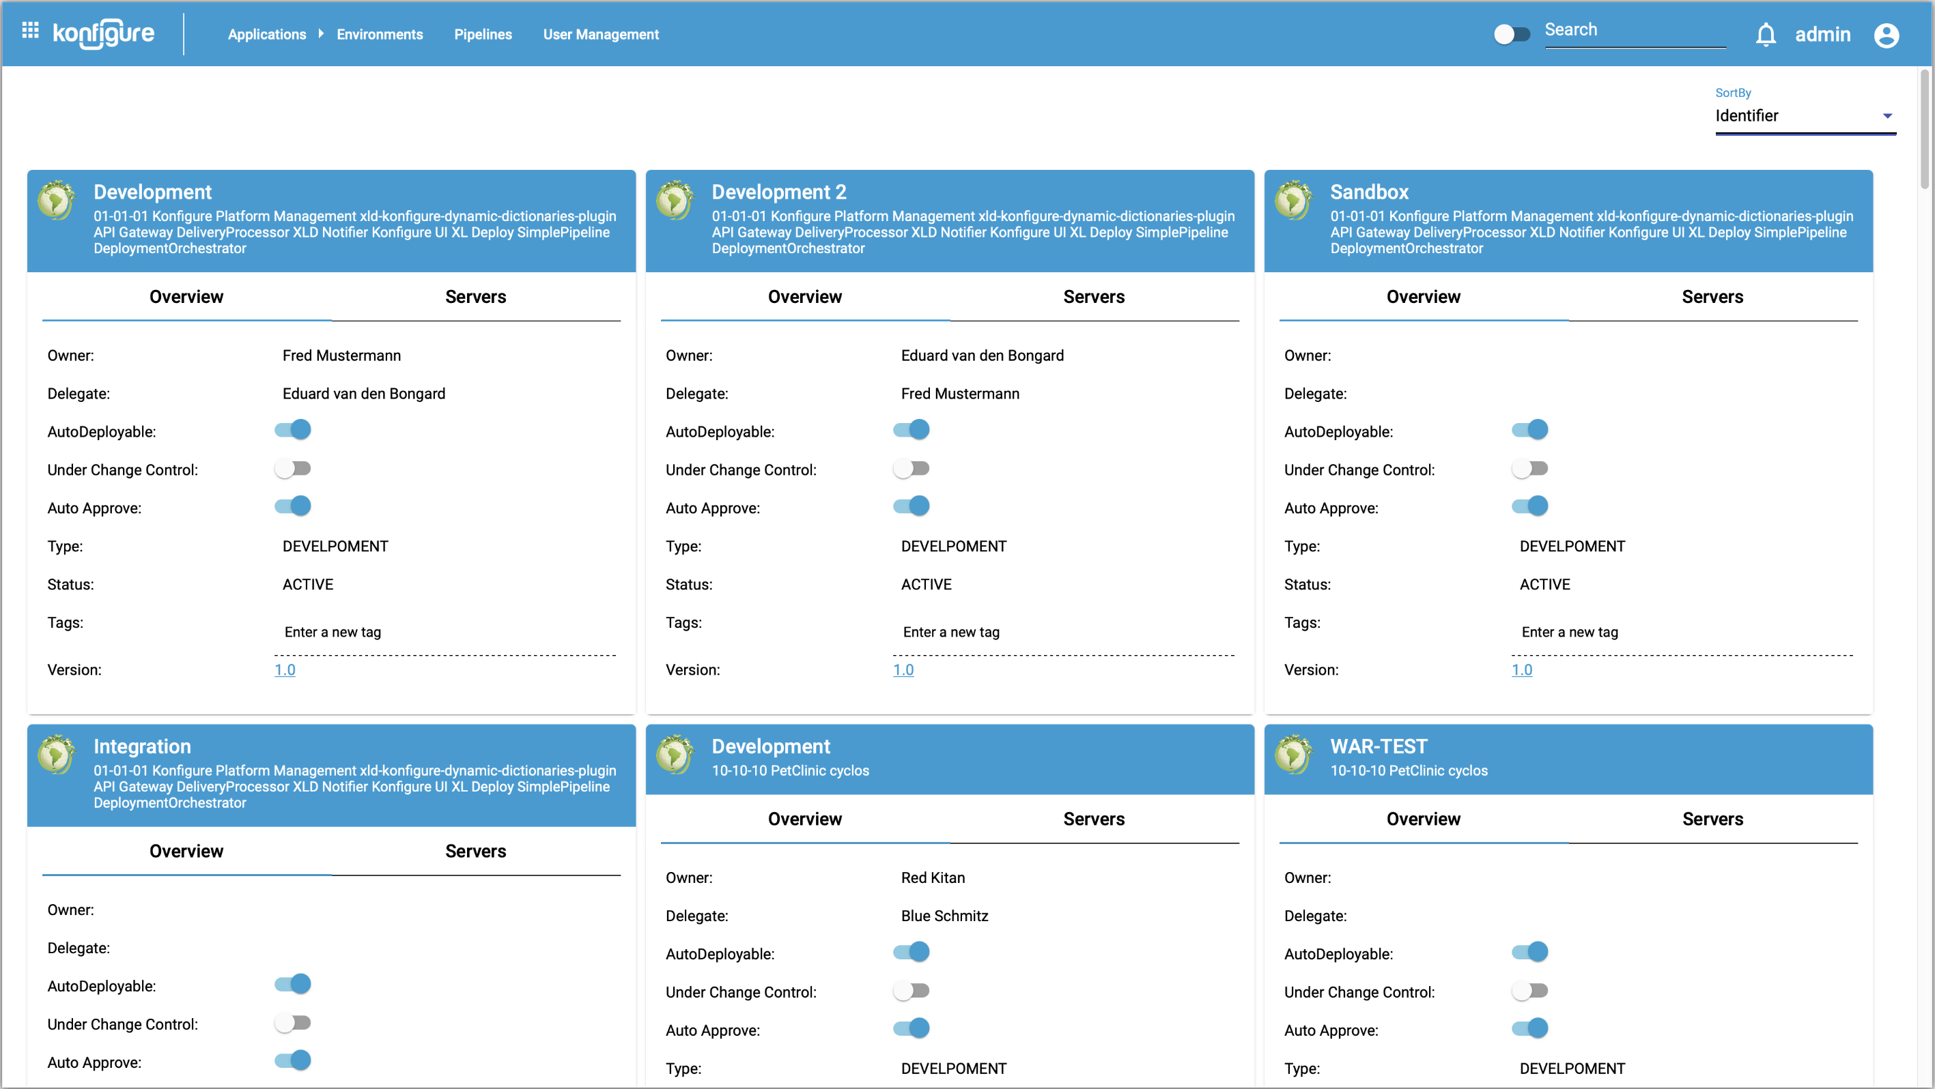Image resolution: width=1935 pixels, height=1089 pixels.
Task: Select the top-row Development card's Overview tab
Action: [x=186, y=297]
